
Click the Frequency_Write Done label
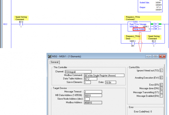(133, 37)
